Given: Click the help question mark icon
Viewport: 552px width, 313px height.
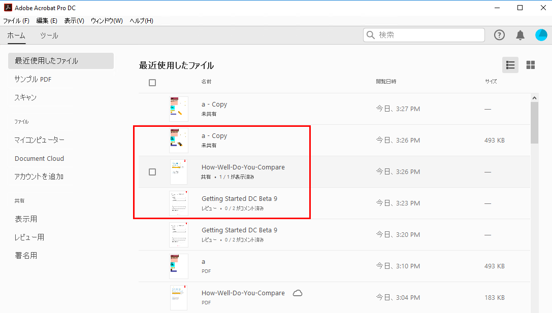Looking at the screenshot, I should click(x=499, y=35).
